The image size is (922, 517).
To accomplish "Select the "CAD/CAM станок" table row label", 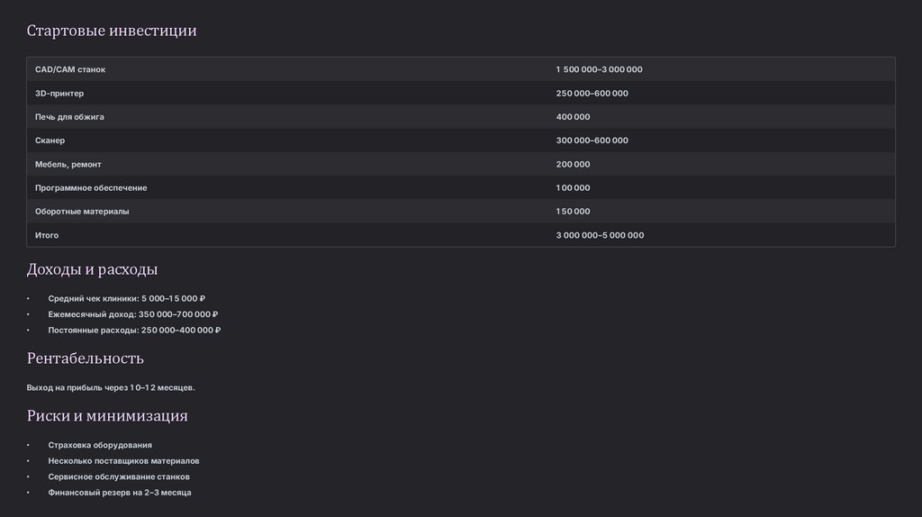I will [70, 69].
